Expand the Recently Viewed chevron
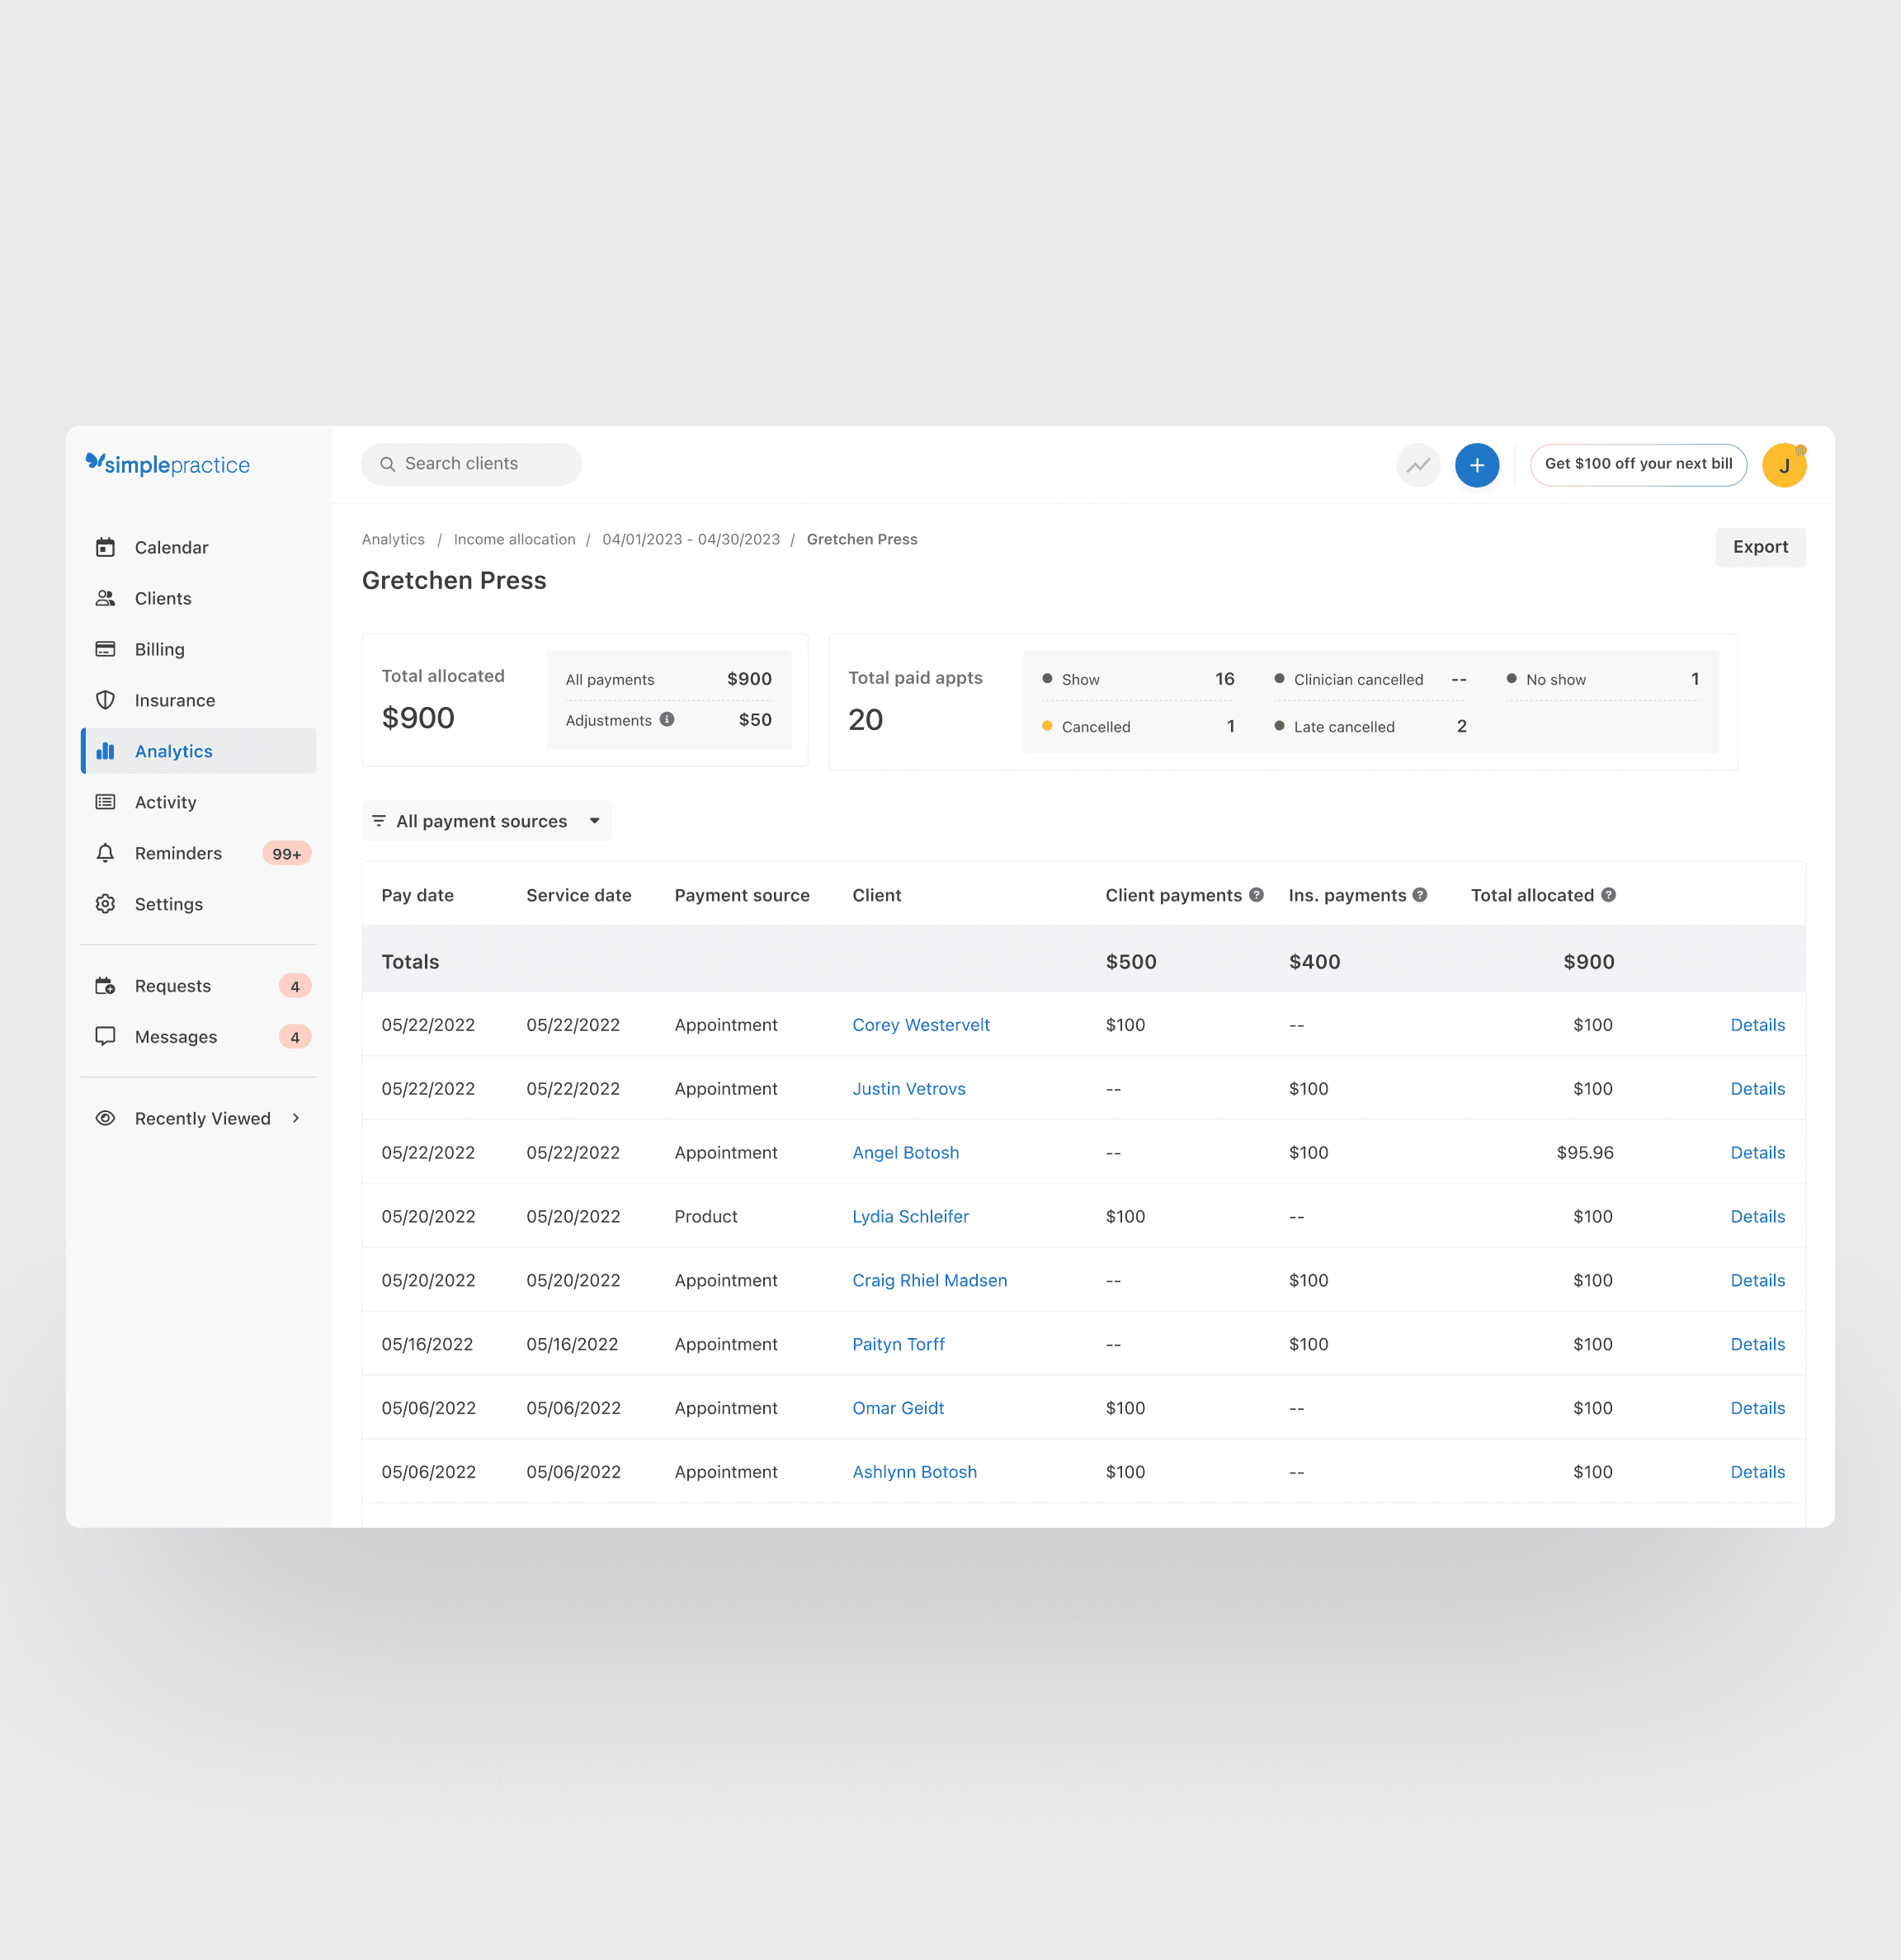This screenshot has height=1960, width=1901. (x=296, y=1118)
